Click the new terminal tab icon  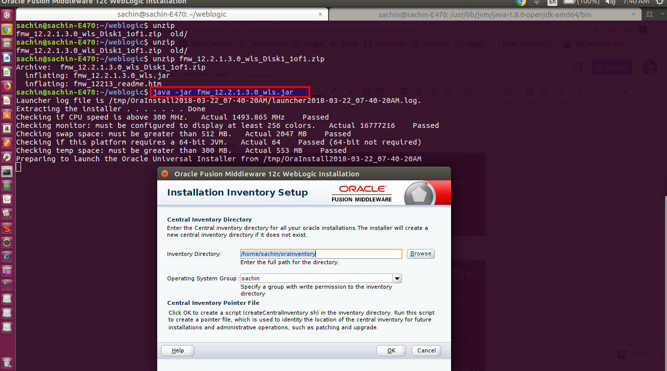(x=649, y=14)
